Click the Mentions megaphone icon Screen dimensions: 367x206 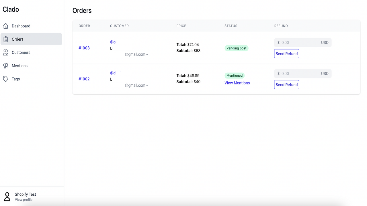click(x=6, y=66)
